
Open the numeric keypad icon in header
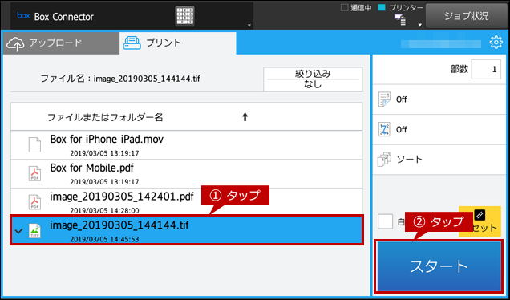[184, 15]
